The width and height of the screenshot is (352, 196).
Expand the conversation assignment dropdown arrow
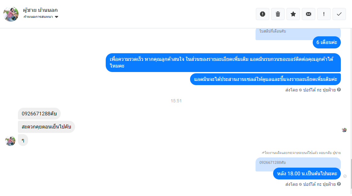(x=57, y=17)
